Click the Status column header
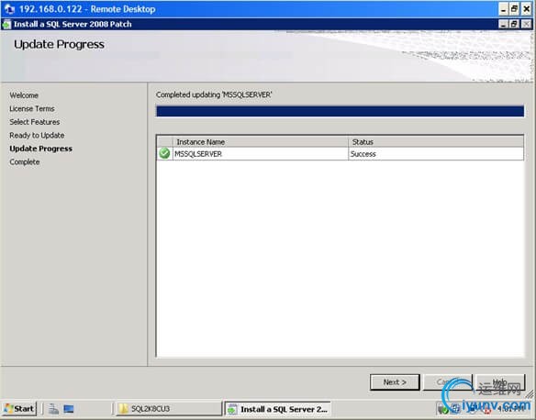Viewport: 536px width, 420px height. (x=436, y=142)
